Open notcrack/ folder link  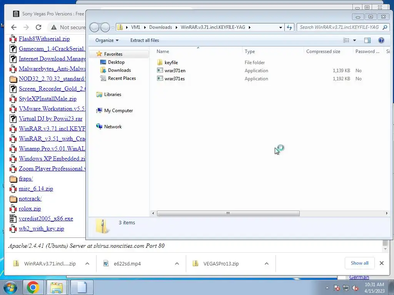(x=30, y=199)
